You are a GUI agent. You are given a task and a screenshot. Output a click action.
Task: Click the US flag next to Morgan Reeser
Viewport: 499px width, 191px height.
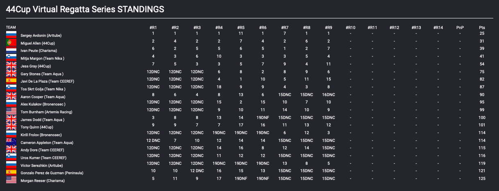coord(11,180)
